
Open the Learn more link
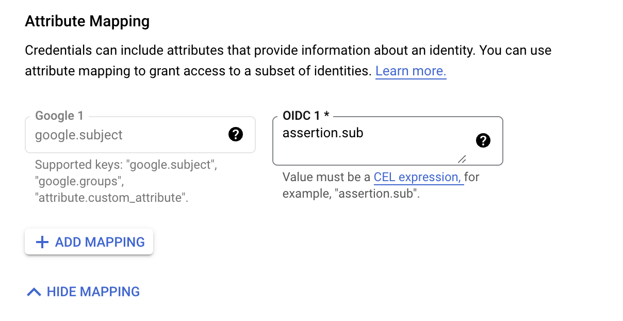click(411, 71)
